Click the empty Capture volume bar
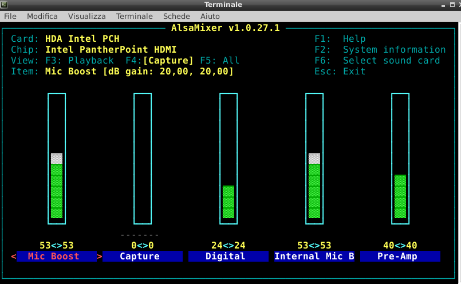The height and width of the screenshot is (284, 461). (143, 159)
